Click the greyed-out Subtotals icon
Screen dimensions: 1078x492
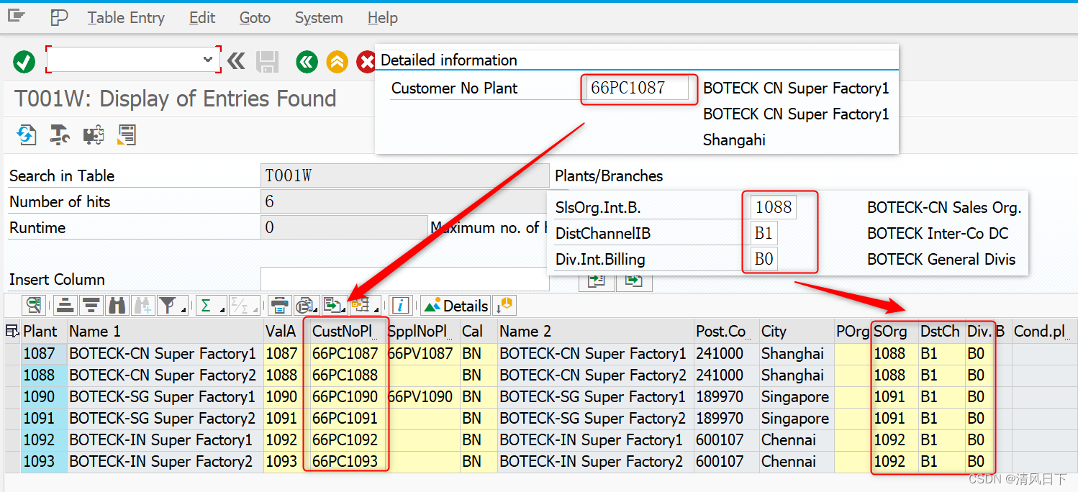(x=245, y=306)
